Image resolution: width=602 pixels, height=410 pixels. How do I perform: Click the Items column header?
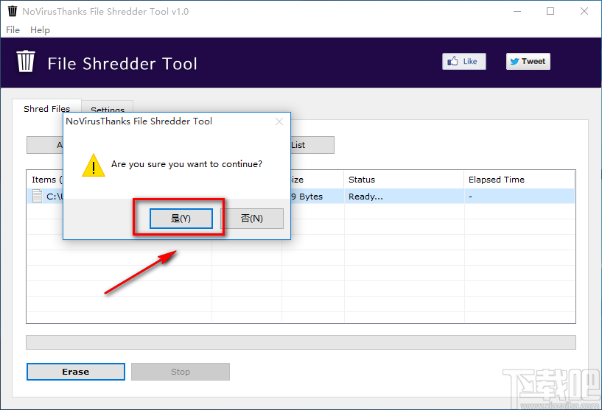(45, 180)
